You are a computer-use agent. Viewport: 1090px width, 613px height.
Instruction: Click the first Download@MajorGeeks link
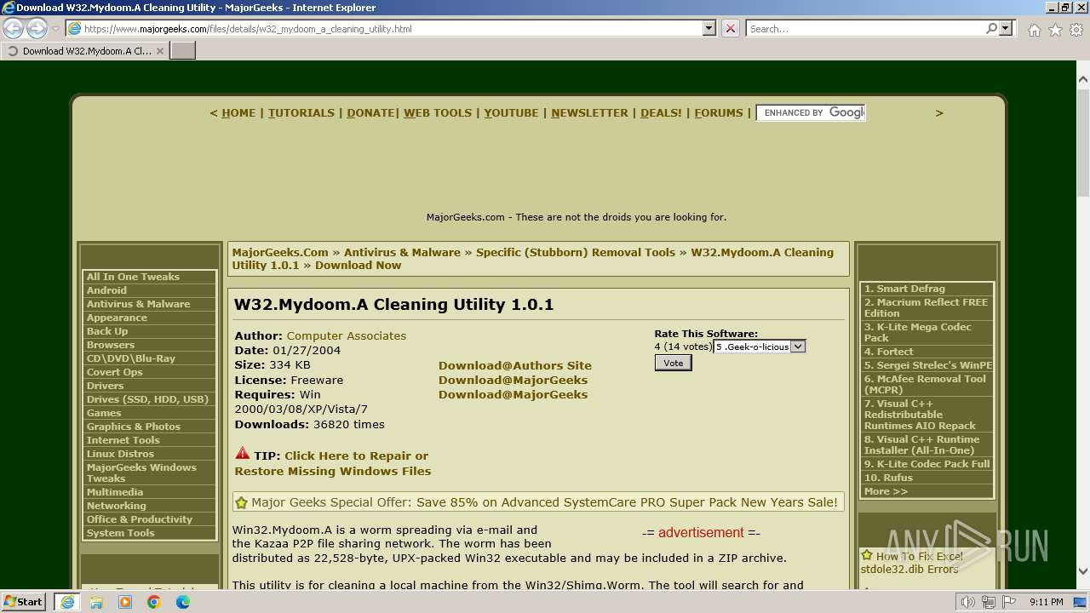513,381
